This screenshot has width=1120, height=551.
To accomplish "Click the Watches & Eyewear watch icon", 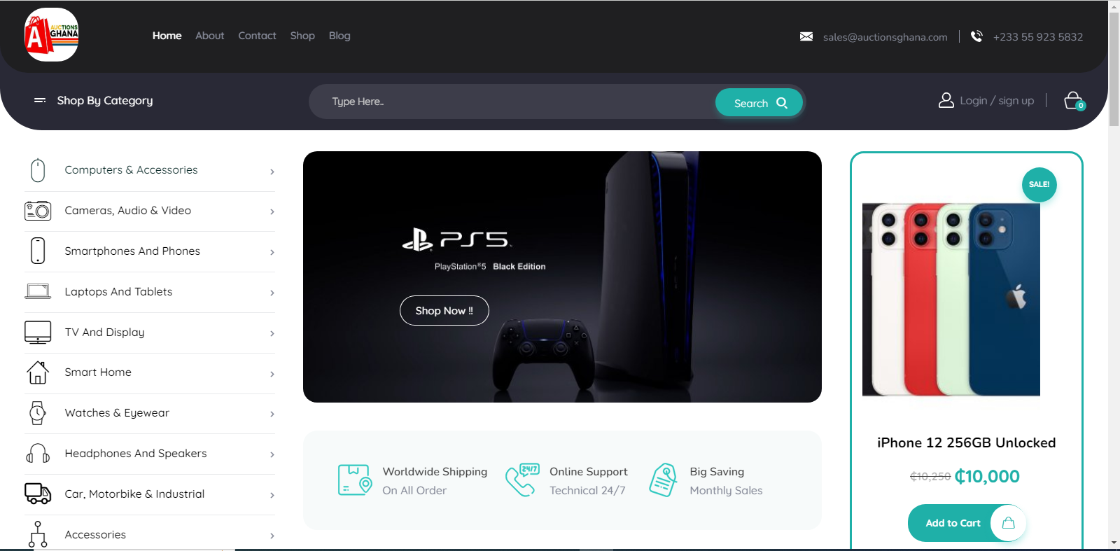I will [x=38, y=413].
